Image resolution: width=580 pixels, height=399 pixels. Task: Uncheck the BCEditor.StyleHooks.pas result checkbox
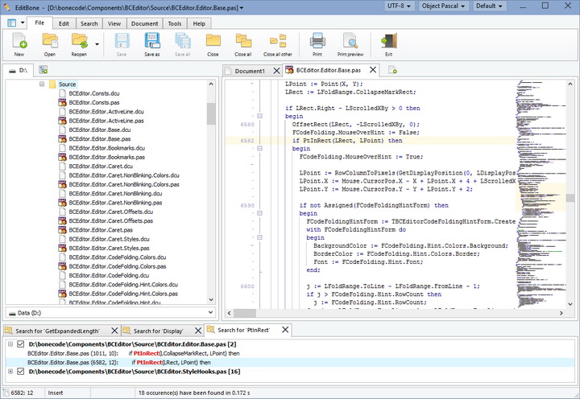[x=21, y=371]
